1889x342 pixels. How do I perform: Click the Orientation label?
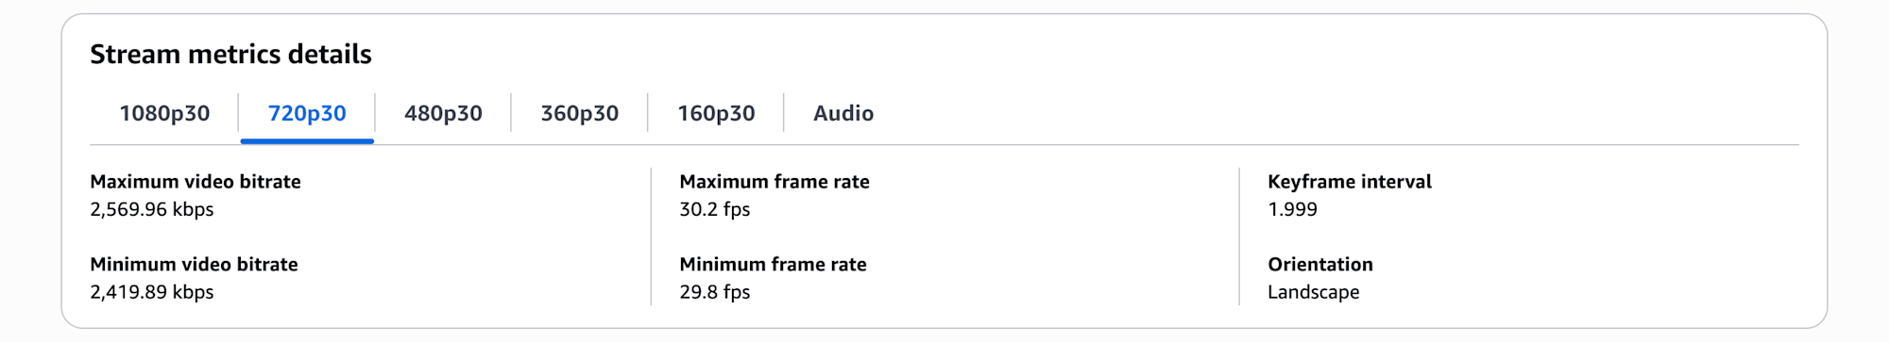[x=1320, y=264]
